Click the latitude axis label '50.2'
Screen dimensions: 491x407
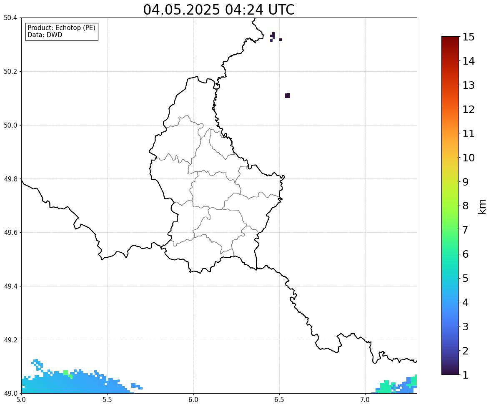[10, 71]
